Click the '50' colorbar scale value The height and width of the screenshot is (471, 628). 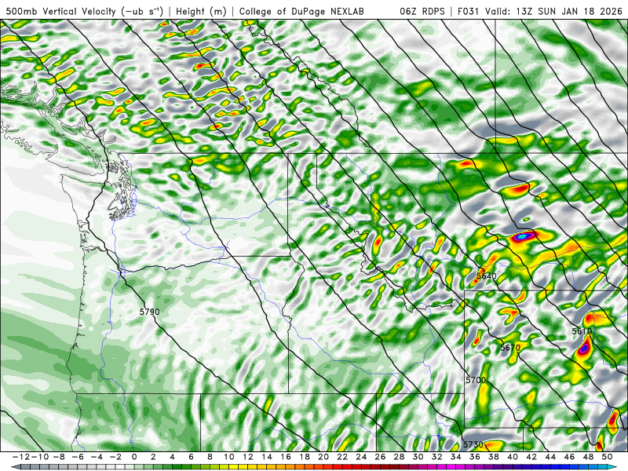tap(607, 457)
